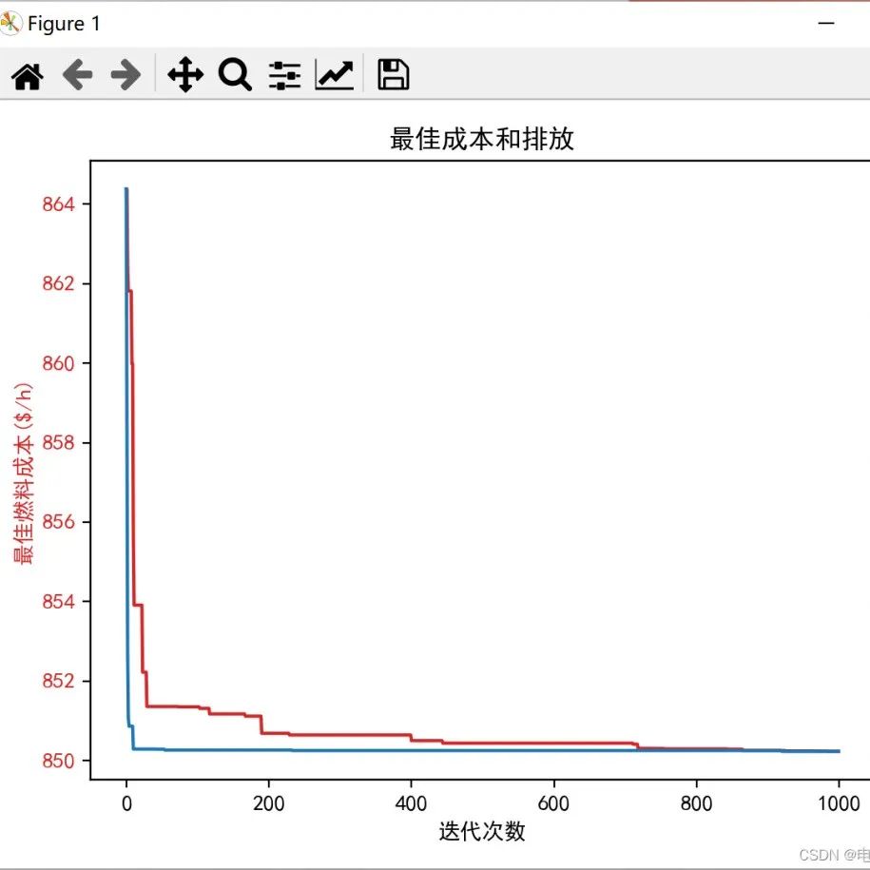Open the Configure Subplots sliders tool
Screen dimensions: 870x870
tap(284, 73)
